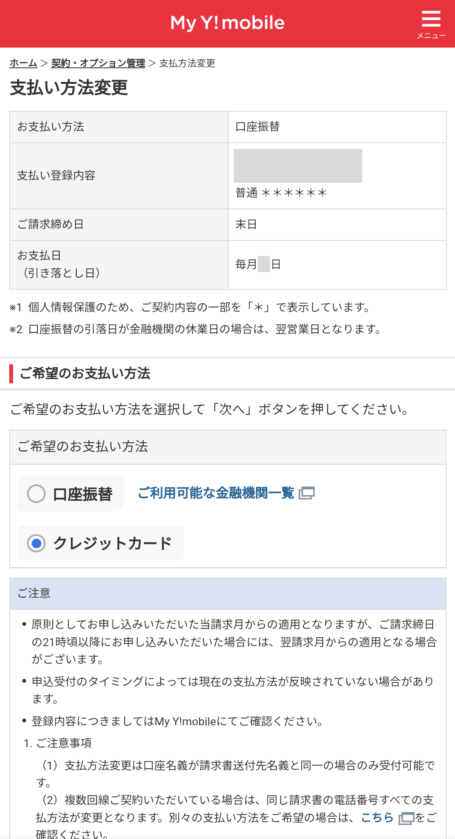Open ご利用可能な金融機関一覧 link
This screenshot has width=455, height=839.
click(216, 493)
